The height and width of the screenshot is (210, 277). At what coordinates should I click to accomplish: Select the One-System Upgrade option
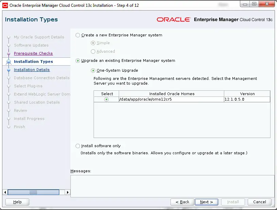click(x=93, y=71)
